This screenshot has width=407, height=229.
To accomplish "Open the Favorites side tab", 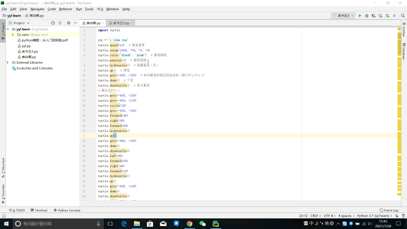I will coord(3,194).
